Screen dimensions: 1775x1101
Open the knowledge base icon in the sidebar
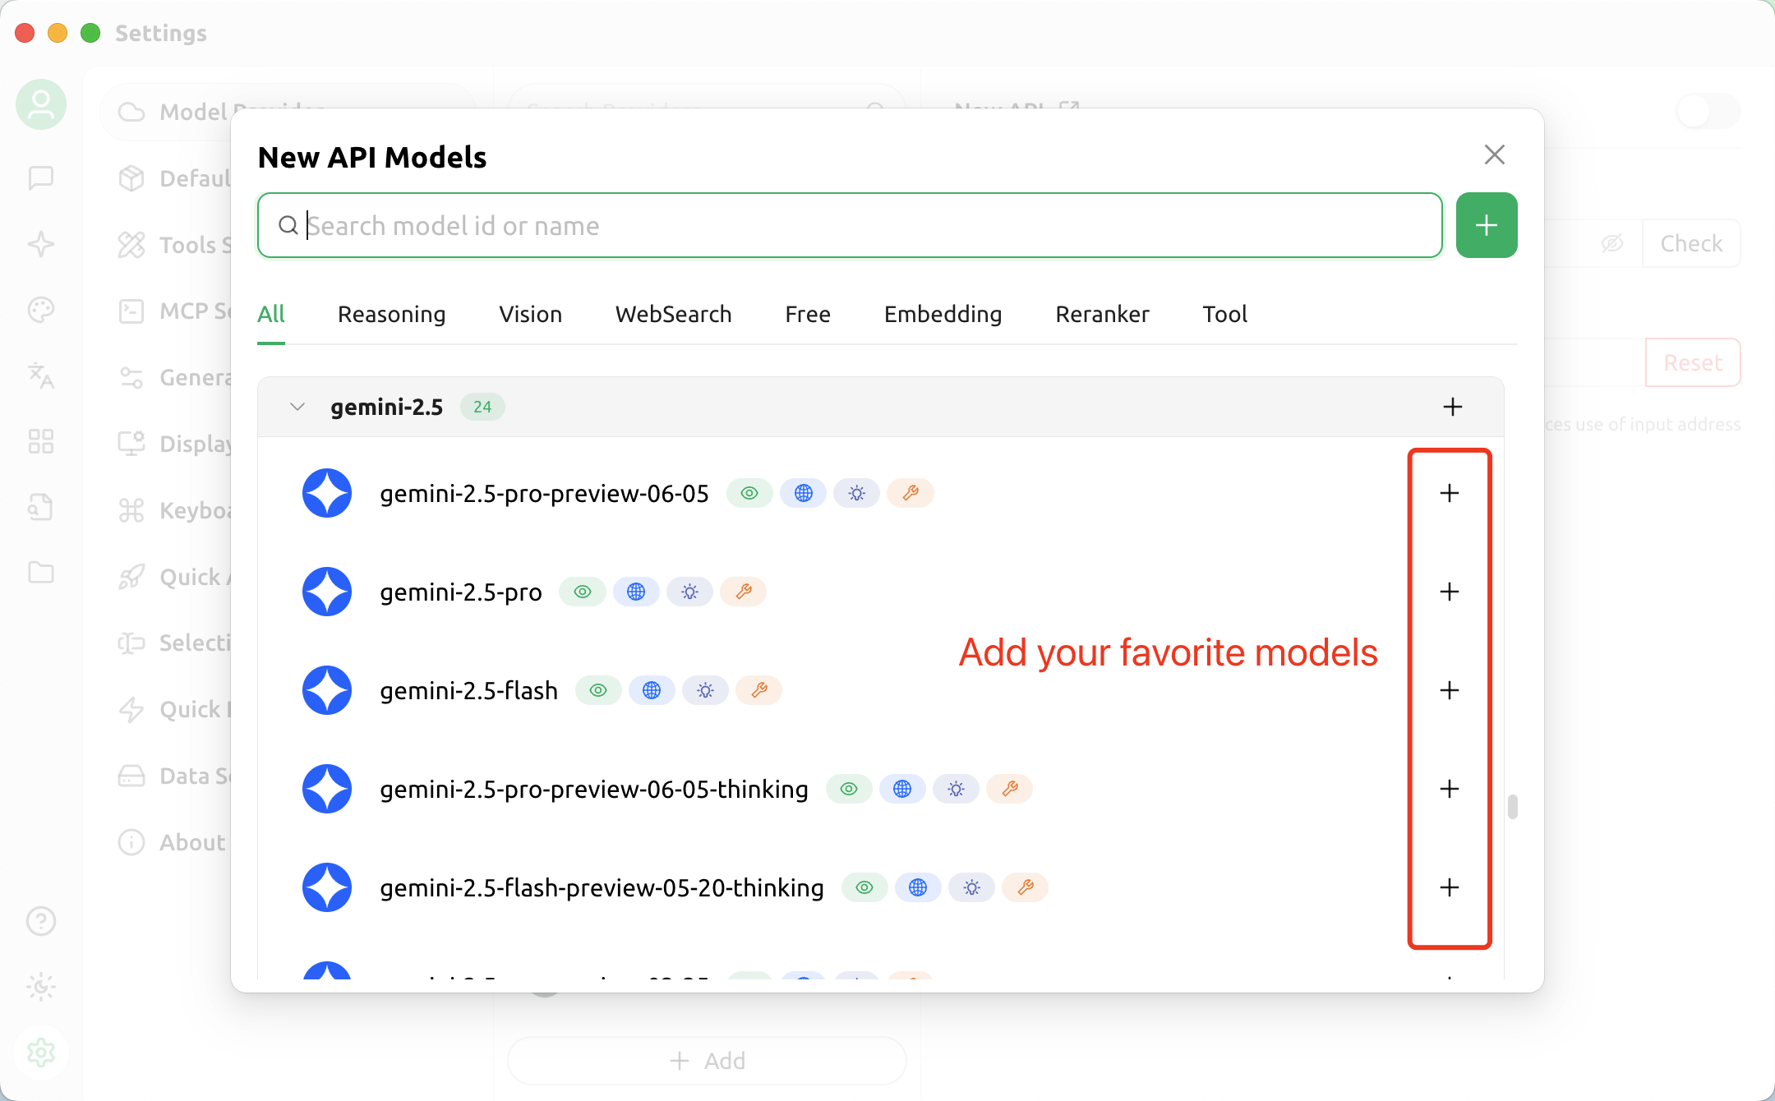click(41, 507)
